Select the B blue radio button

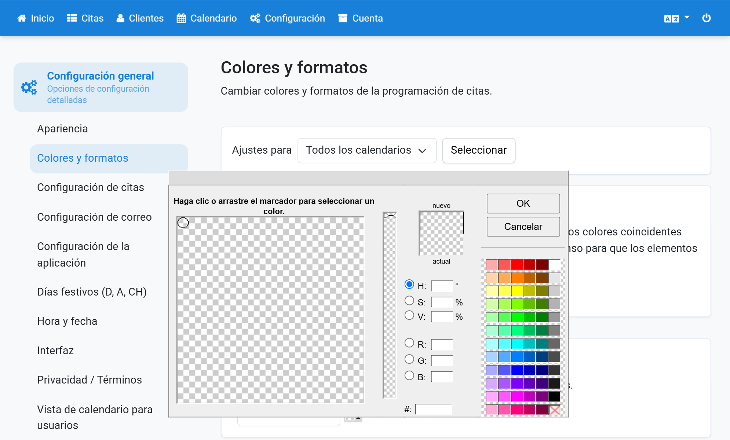[x=409, y=376]
